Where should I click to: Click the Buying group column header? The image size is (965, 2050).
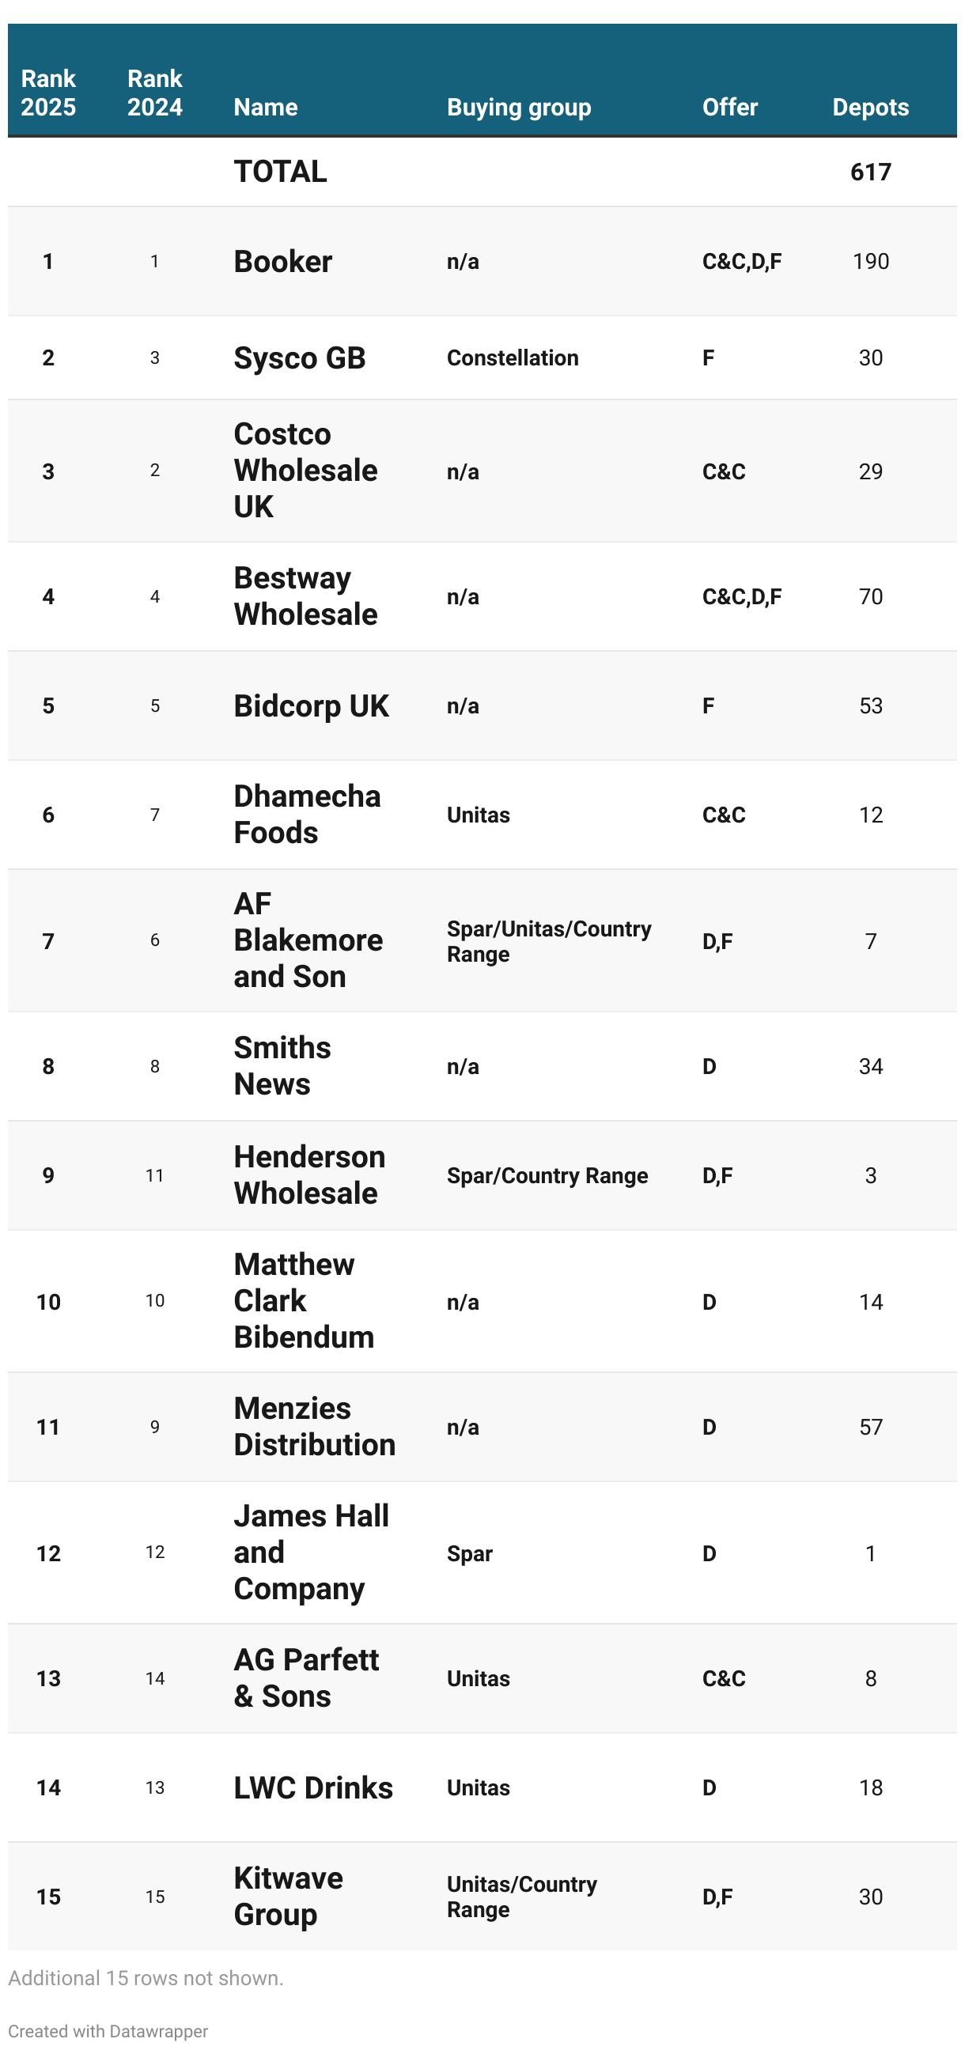519,107
